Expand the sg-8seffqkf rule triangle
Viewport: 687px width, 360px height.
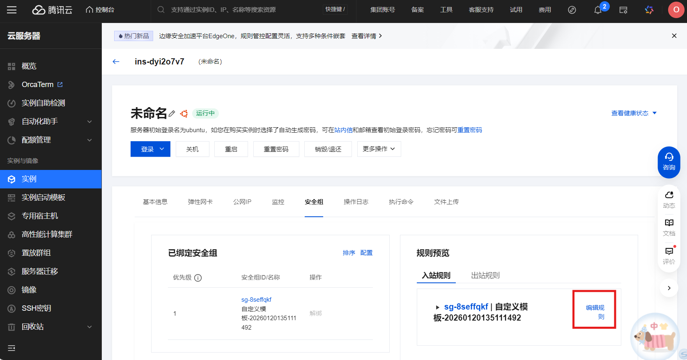click(x=438, y=307)
